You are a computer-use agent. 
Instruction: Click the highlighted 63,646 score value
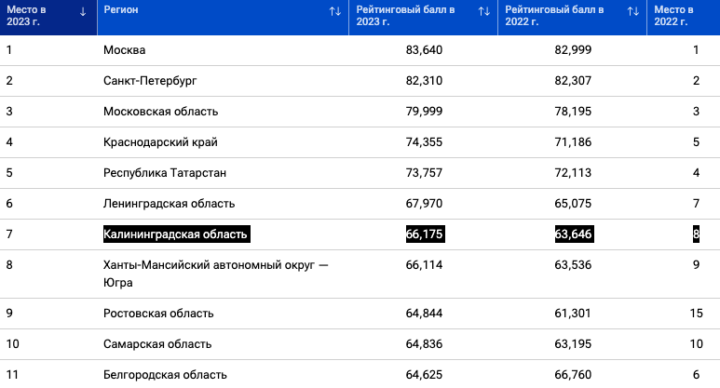coord(575,234)
